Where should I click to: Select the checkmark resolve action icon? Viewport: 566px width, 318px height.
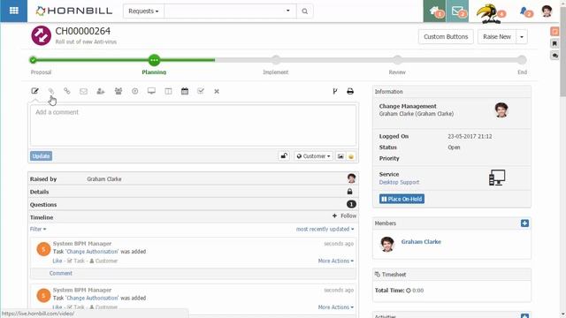click(201, 91)
